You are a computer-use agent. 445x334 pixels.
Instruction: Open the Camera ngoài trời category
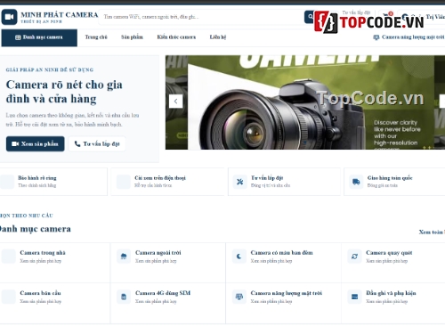(x=168, y=263)
